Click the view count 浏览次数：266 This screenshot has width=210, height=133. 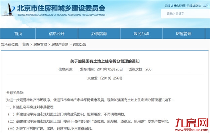tap(140, 69)
